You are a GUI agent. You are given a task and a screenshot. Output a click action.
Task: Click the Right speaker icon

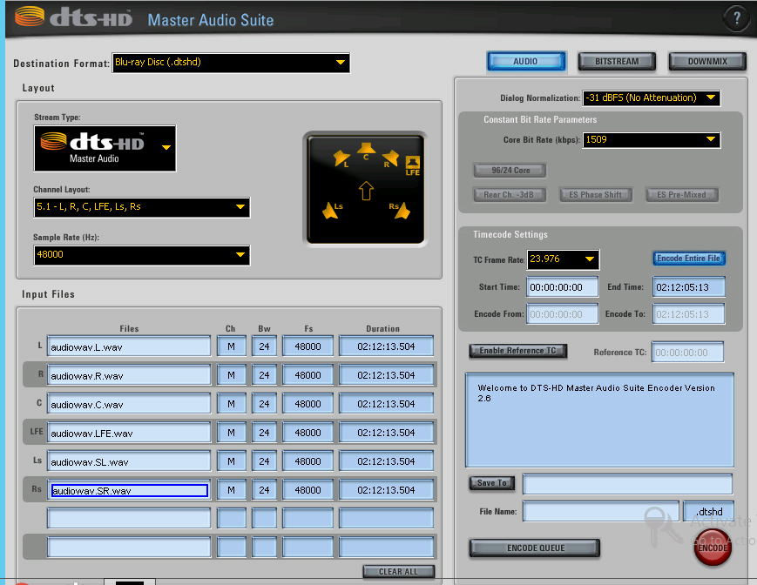tap(390, 158)
